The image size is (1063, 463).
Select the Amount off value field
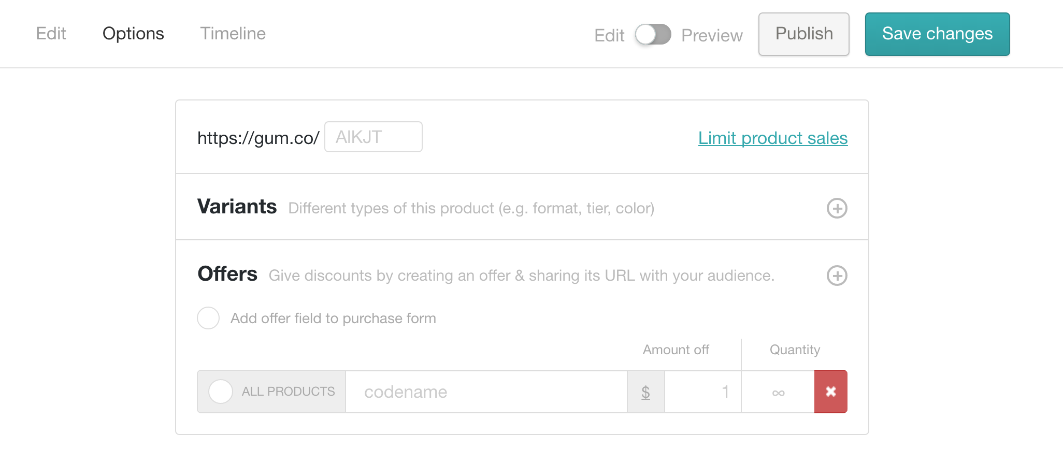(x=702, y=392)
